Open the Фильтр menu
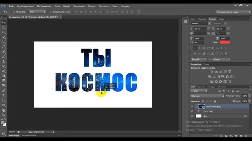This screenshot has width=252, height=141. tap(92, 6)
